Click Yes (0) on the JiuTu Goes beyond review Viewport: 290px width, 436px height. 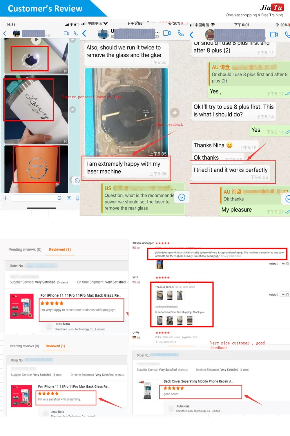[x=285, y=264]
